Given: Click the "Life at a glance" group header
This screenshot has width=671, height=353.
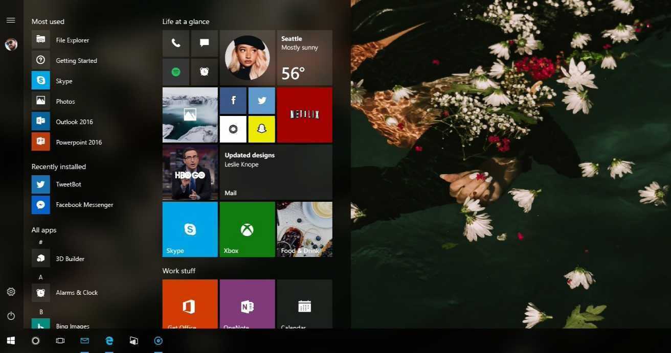Looking at the screenshot, I should pos(186,21).
